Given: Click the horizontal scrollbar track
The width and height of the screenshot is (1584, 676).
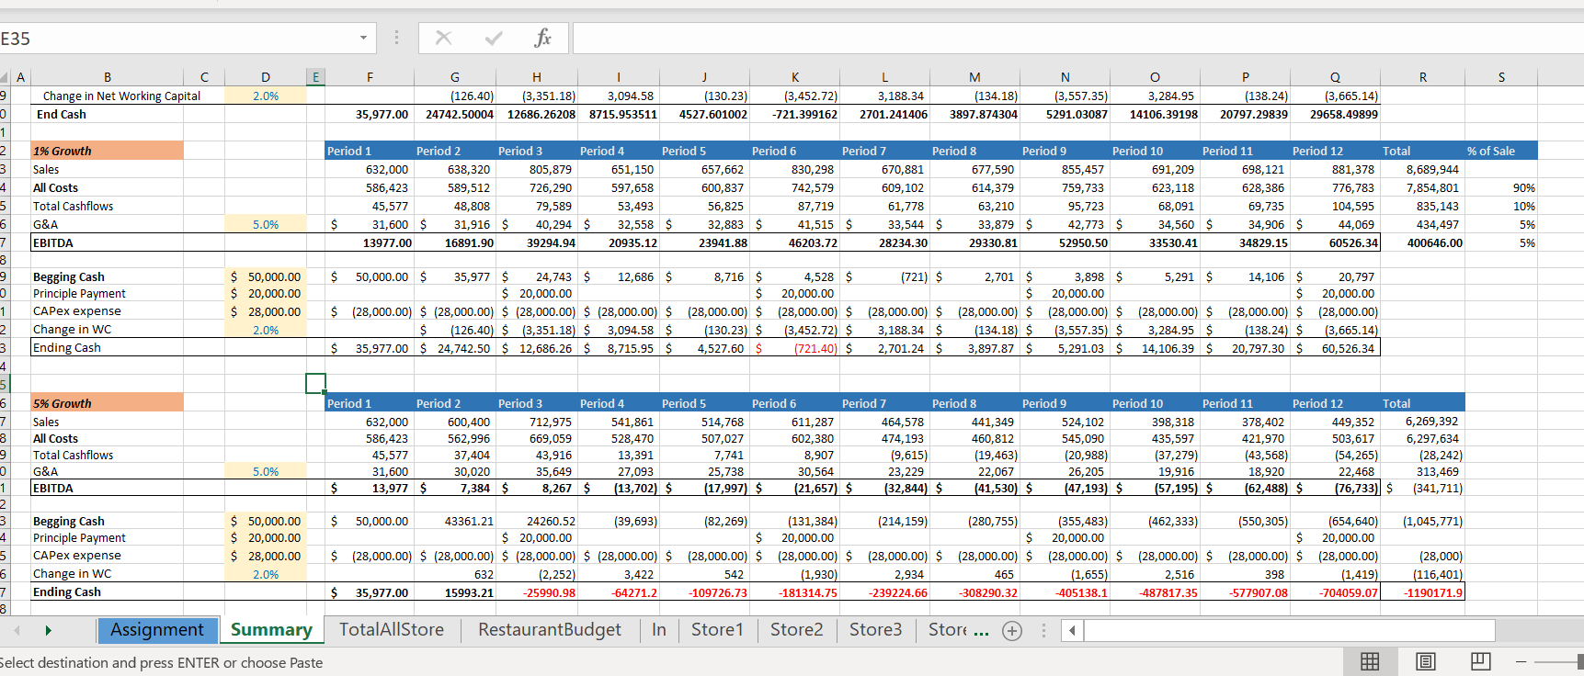Looking at the screenshot, I should (1289, 631).
